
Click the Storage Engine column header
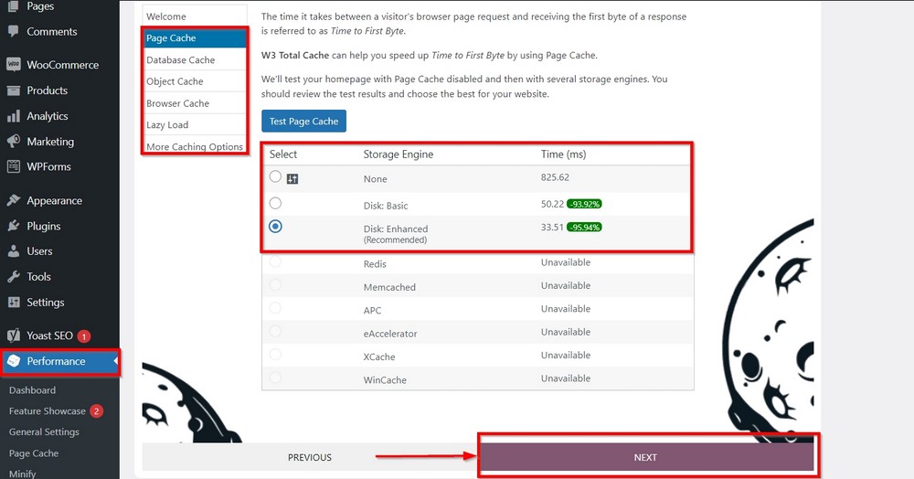point(399,154)
